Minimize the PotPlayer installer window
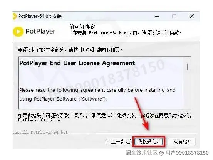 coord(157,16)
